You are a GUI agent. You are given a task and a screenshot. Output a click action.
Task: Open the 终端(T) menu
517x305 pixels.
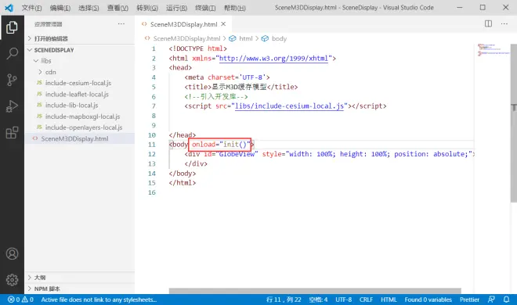click(205, 8)
